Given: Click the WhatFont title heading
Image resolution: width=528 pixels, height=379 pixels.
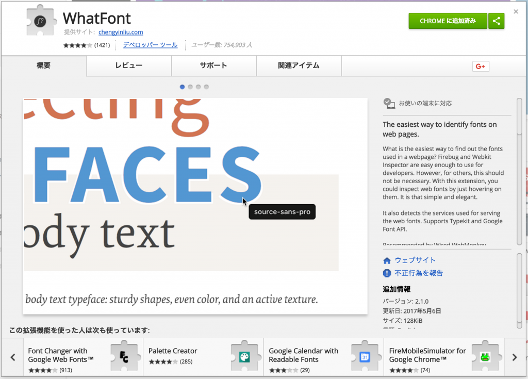Looking at the screenshot, I should [96, 18].
